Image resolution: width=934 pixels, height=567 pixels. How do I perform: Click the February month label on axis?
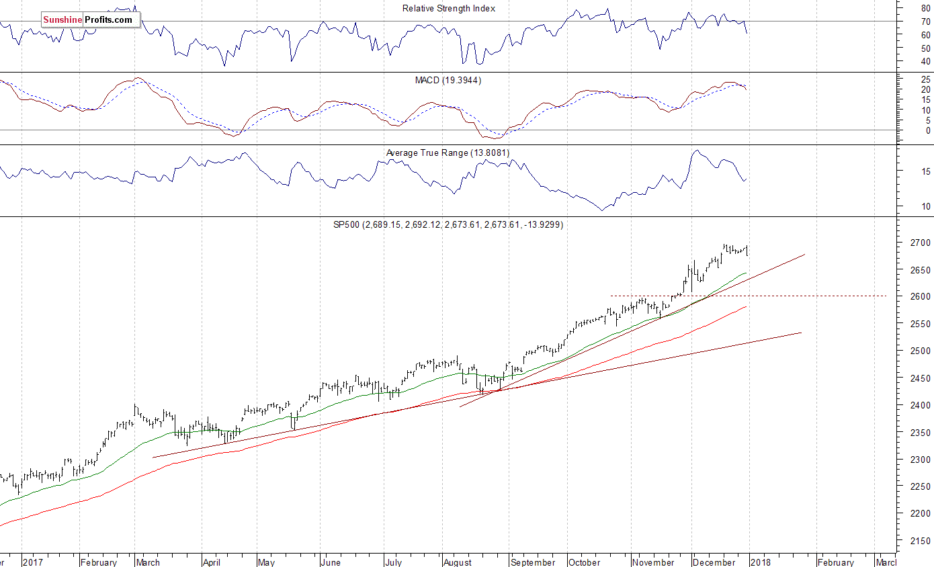[99, 562]
